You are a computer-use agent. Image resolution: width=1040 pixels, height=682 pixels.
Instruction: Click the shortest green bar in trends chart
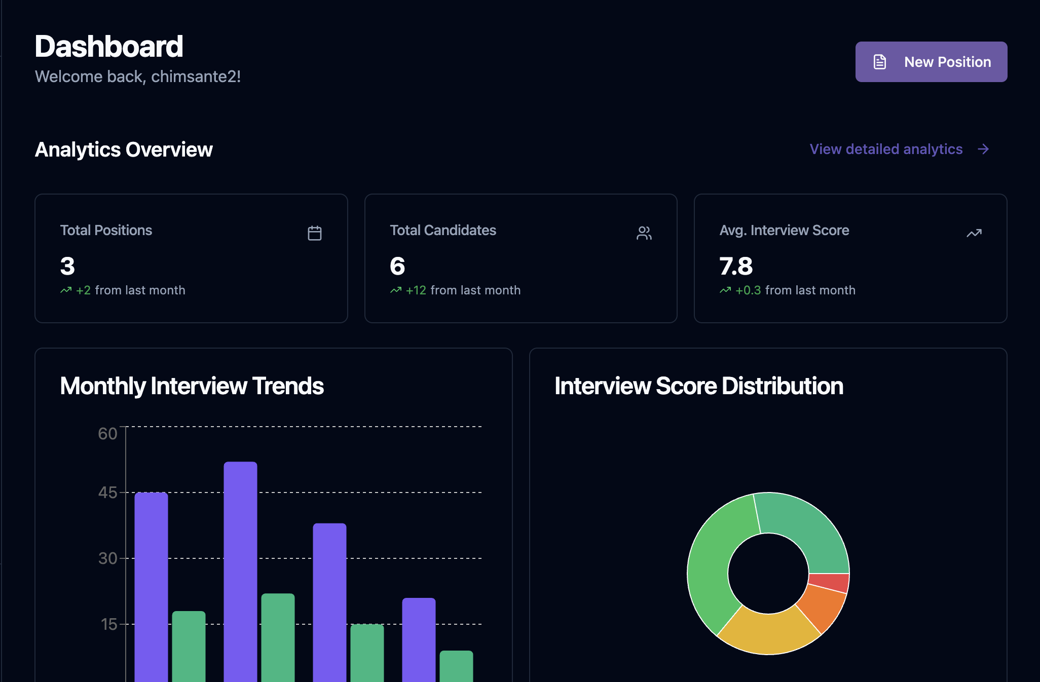[x=456, y=666]
